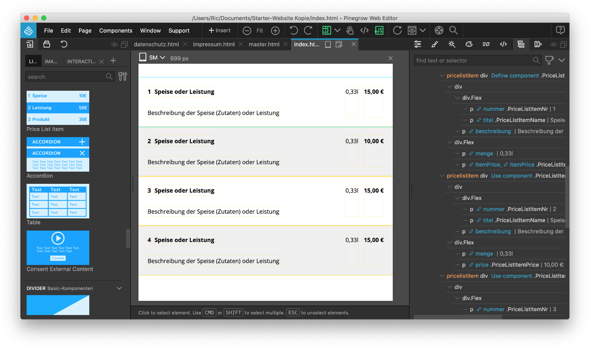Open dropdown arrow next to page layout icon

coord(337,30)
